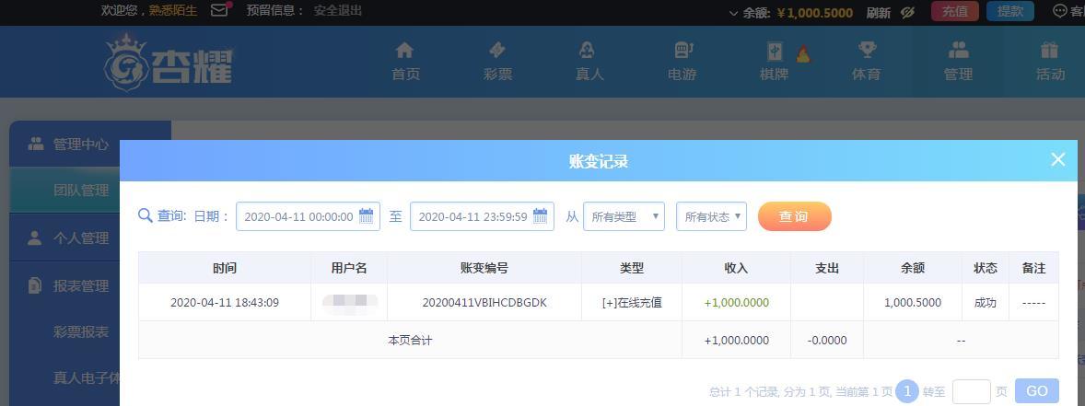Toggle balance visibility eye icon
Image resolution: width=1085 pixels, height=406 pixels.
908,12
